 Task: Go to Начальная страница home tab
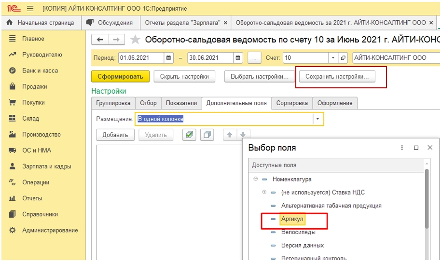(x=41, y=23)
